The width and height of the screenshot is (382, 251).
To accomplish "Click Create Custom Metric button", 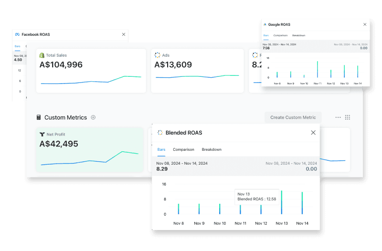I will 293,117.
